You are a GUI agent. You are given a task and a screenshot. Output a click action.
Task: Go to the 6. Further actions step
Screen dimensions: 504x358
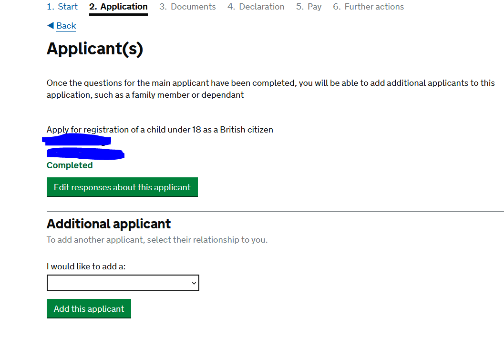coord(368,7)
